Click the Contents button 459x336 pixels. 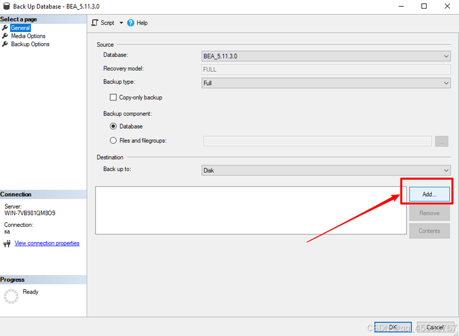(429, 231)
